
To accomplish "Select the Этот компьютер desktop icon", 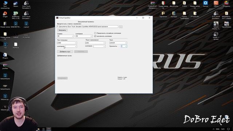I will pyautogui.click(x=5, y=5).
